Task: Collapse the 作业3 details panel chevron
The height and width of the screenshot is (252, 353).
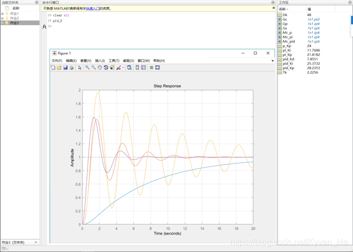Action: click(x=36, y=242)
